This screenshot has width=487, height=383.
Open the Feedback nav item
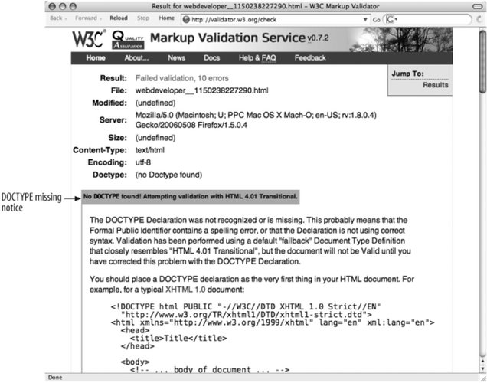[x=310, y=57]
